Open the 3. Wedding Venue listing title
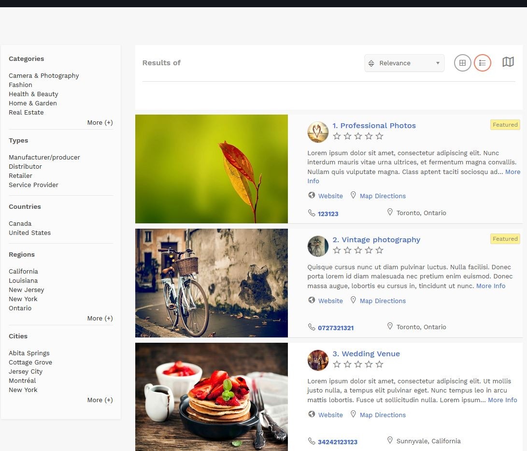Screen dimensions: 527x451 (x=366, y=353)
